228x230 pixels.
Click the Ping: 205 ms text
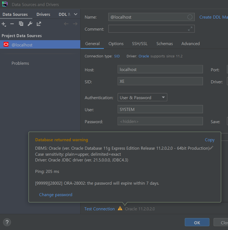click(47, 172)
